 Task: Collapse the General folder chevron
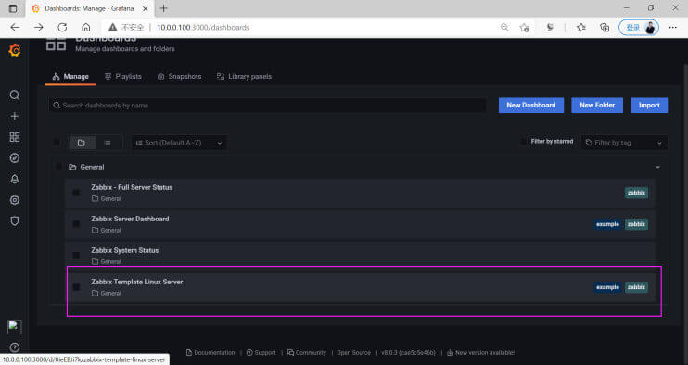(657, 168)
